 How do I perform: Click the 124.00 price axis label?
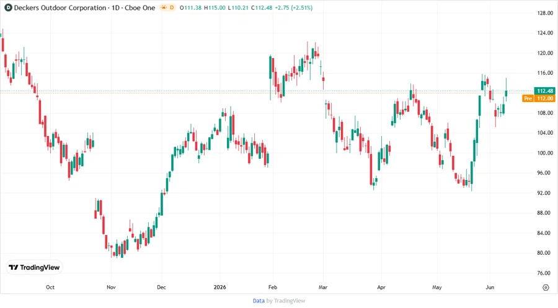tap(545, 33)
